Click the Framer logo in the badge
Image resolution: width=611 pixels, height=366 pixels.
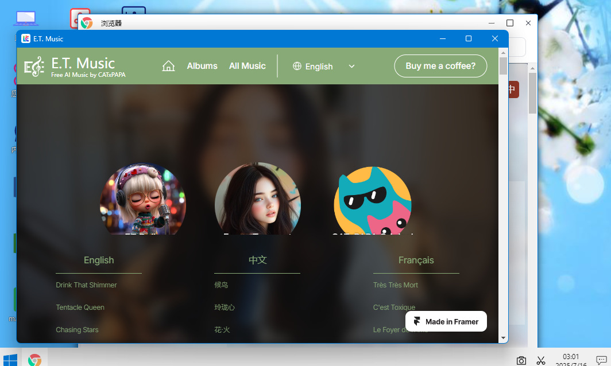coord(416,321)
